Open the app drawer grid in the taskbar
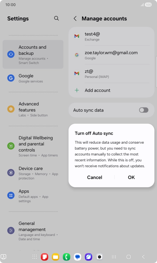 (x=34, y=257)
